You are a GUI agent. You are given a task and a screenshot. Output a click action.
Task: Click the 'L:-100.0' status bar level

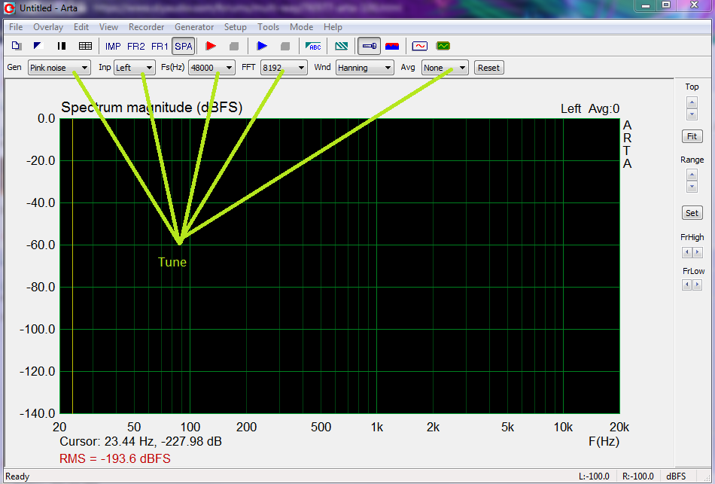(x=594, y=476)
